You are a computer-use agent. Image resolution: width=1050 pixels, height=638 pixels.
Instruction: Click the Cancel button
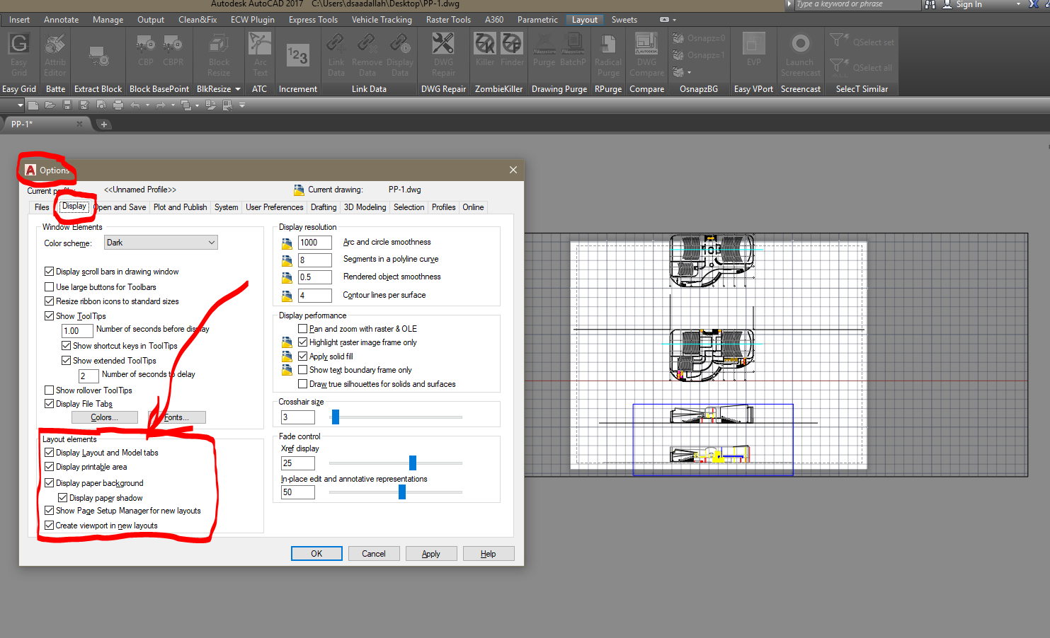point(374,554)
